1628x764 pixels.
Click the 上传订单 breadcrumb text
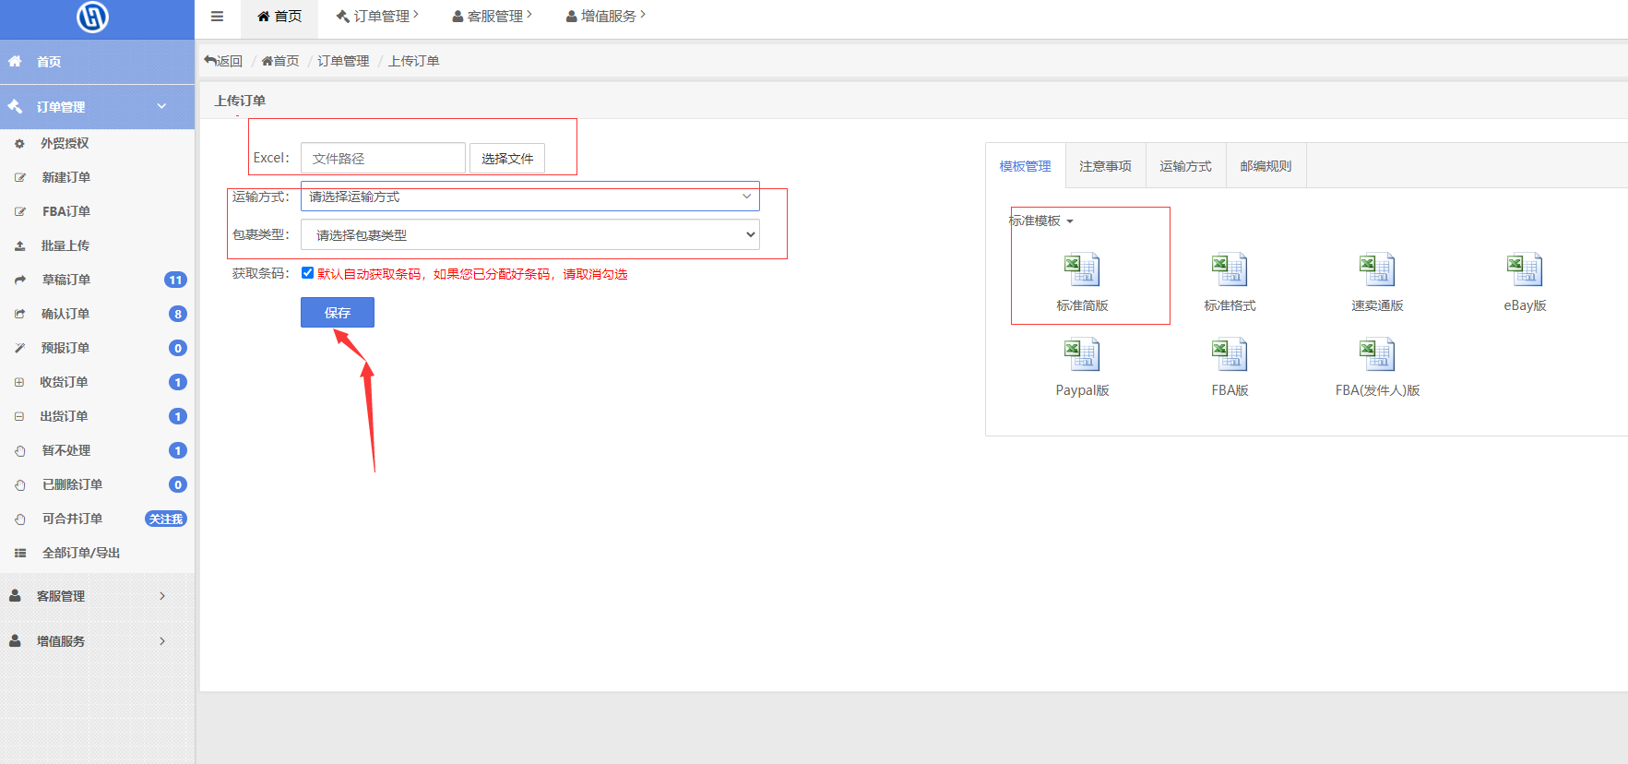(x=413, y=61)
